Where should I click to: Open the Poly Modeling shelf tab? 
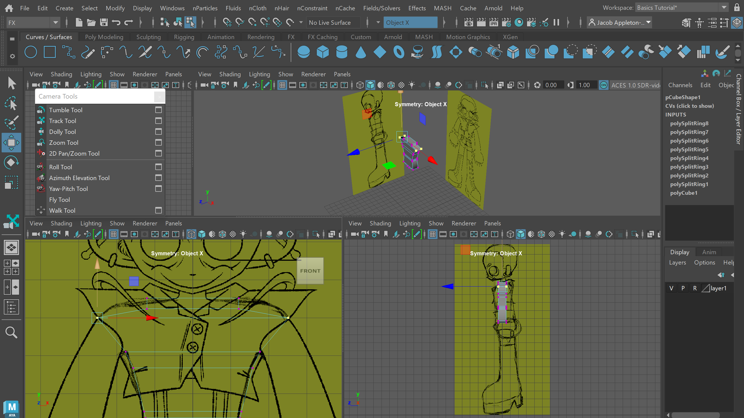[104, 37]
